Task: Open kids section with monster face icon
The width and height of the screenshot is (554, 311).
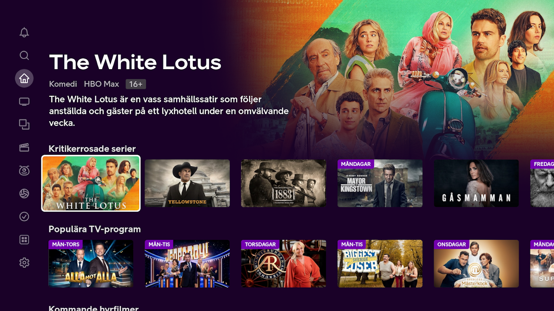Action: pyautogui.click(x=24, y=170)
